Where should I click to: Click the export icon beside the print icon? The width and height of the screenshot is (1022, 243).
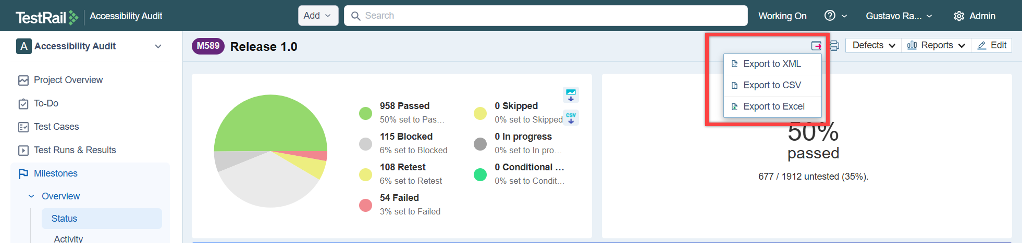(816, 46)
